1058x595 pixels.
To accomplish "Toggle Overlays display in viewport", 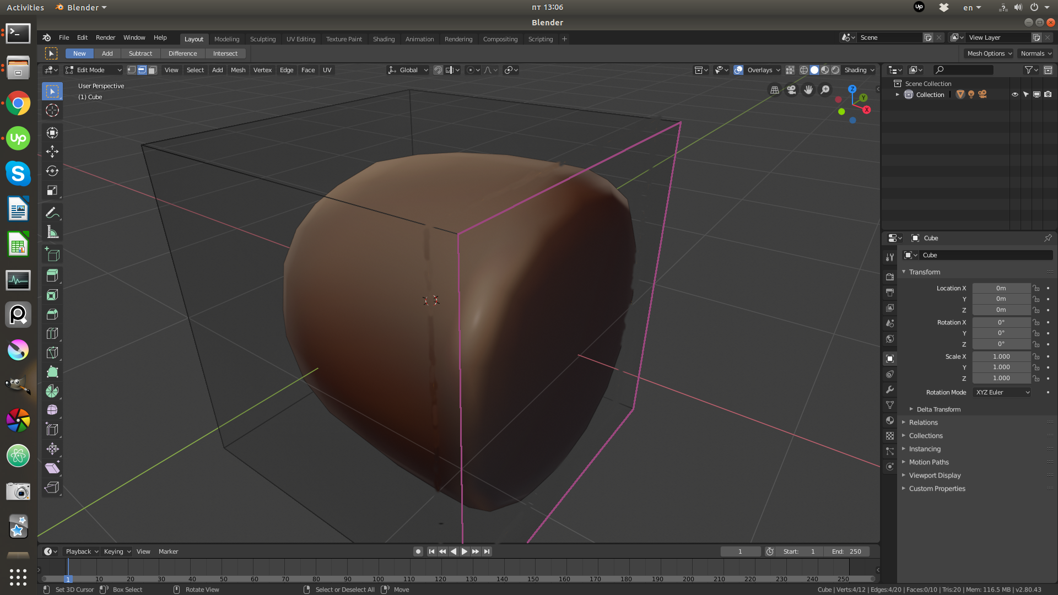I will [738, 70].
